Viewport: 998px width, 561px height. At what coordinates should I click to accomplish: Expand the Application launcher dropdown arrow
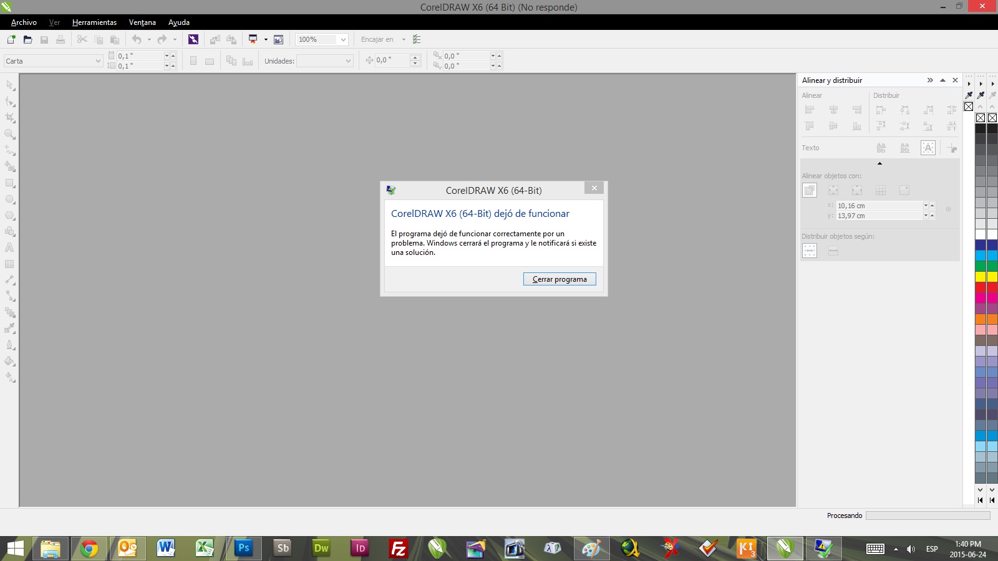pos(266,39)
